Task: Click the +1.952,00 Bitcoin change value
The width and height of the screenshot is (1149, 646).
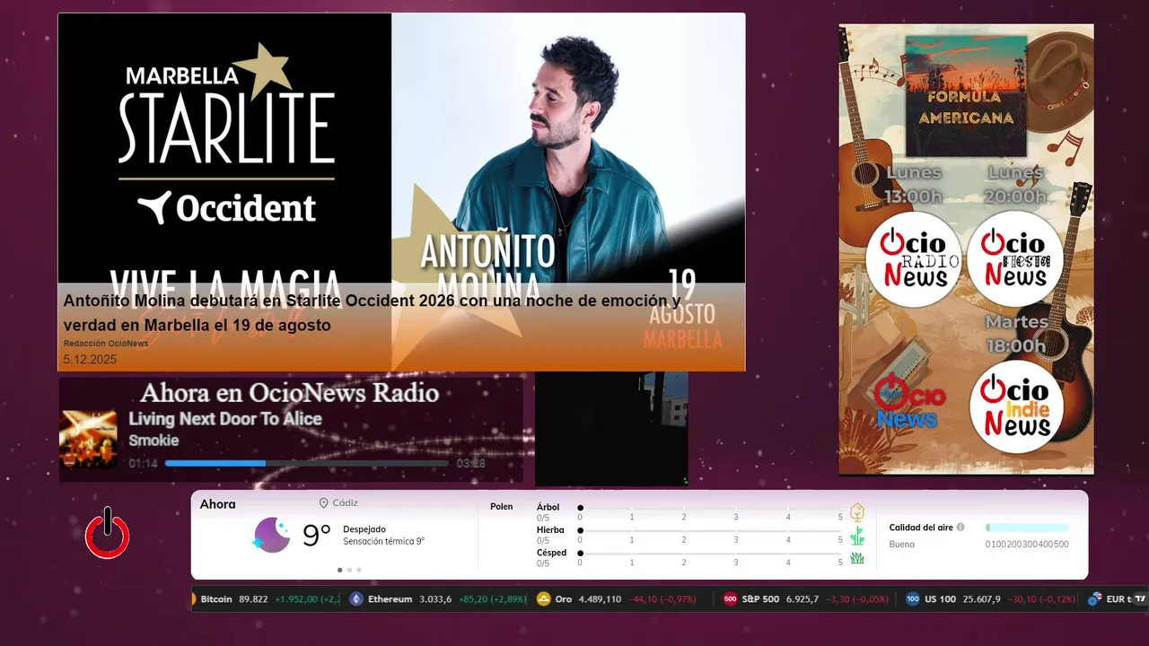Action: coord(298,598)
